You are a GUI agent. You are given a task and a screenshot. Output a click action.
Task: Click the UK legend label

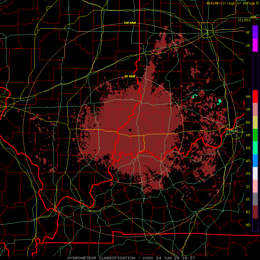[248, 45]
